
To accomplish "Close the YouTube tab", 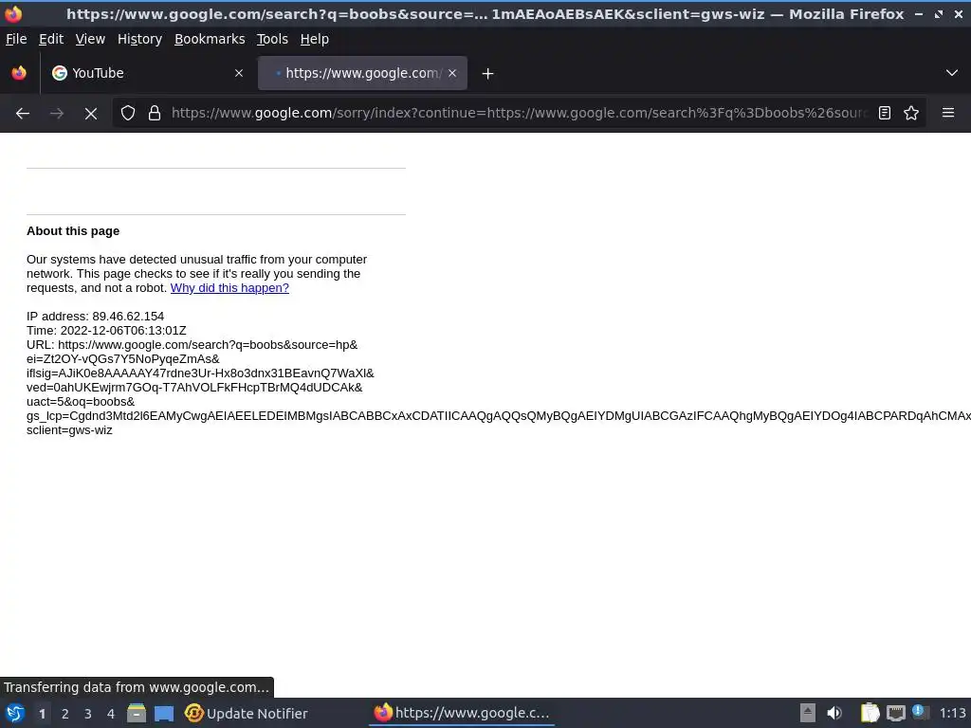I will (x=239, y=73).
